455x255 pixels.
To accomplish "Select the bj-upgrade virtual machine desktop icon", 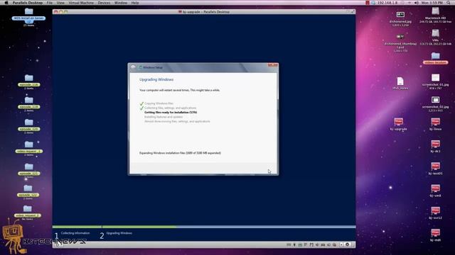I will (398, 125).
